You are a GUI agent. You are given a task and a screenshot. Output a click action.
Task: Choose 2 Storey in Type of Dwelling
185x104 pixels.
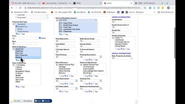point(19,67)
